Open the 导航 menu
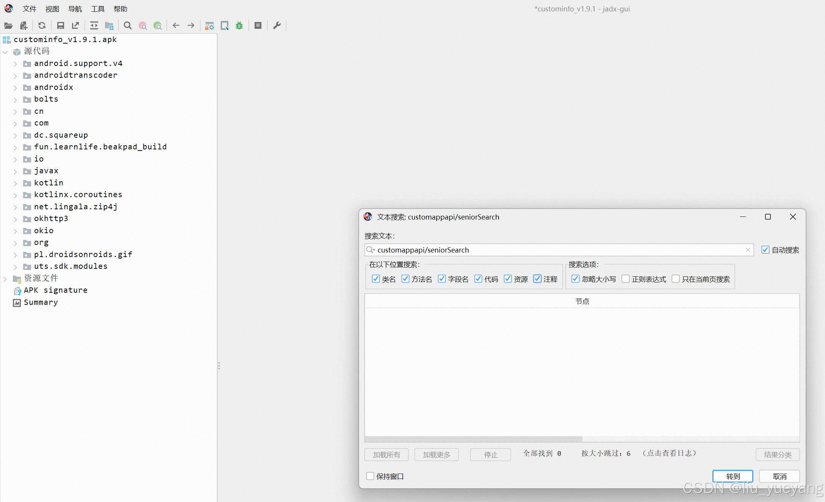The height and width of the screenshot is (502, 825). 75,9
